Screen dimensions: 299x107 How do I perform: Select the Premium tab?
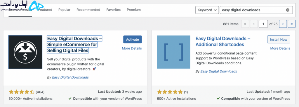click(134, 10)
